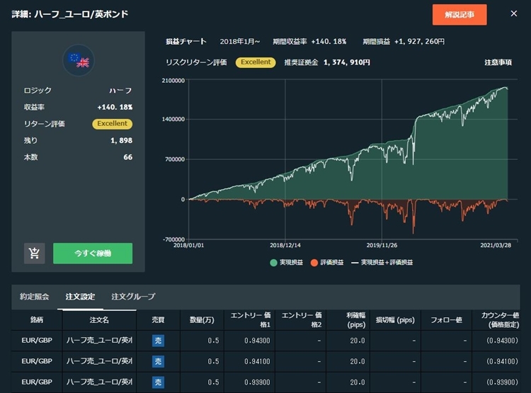Open the 注文グループ tab
The width and height of the screenshot is (531, 393).
click(x=133, y=297)
